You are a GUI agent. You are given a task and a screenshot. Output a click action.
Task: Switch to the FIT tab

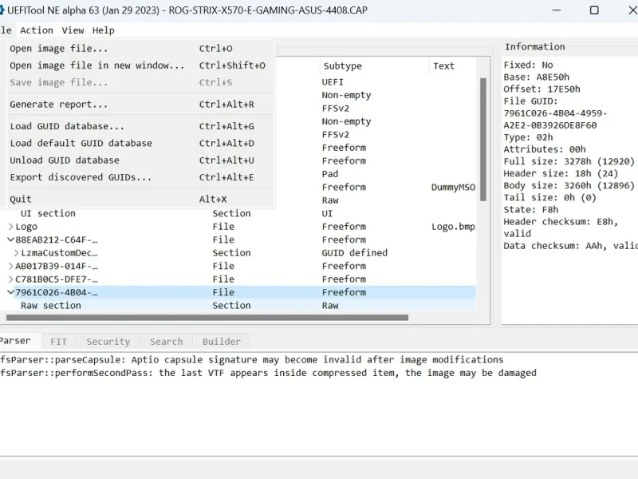pyautogui.click(x=58, y=342)
